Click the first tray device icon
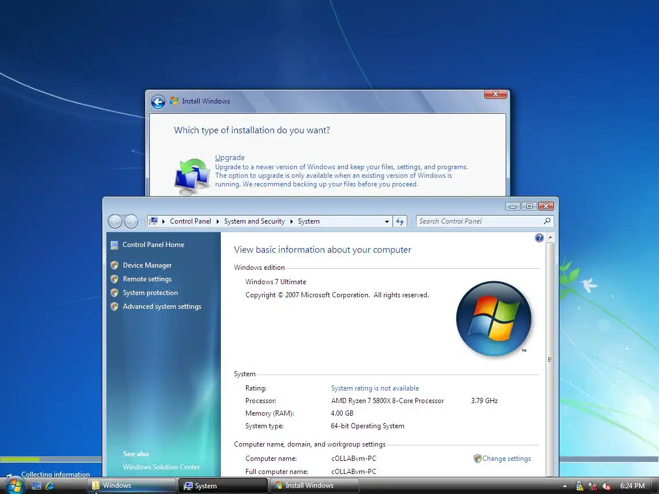This screenshot has height=494, width=659. click(x=579, y=486)
